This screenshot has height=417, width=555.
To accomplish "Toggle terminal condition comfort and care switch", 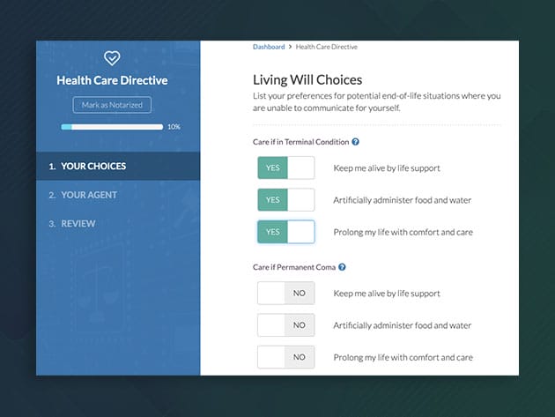I will coord(285,231).
